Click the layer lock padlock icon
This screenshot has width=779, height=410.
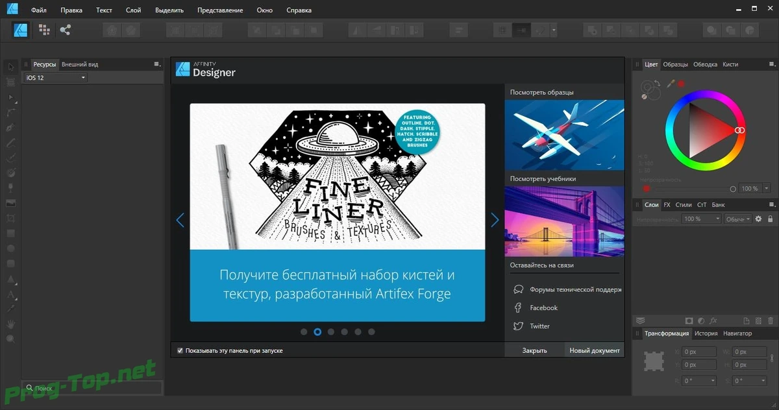tap(770, 219)
